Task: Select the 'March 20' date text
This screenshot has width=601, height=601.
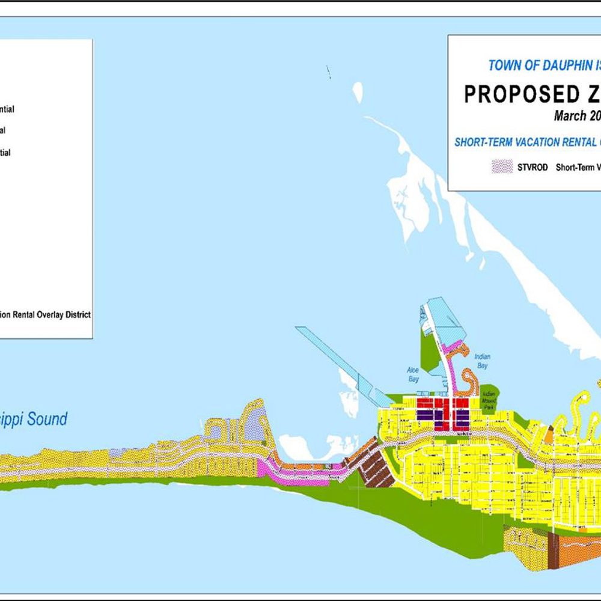Action: [577, 116]
